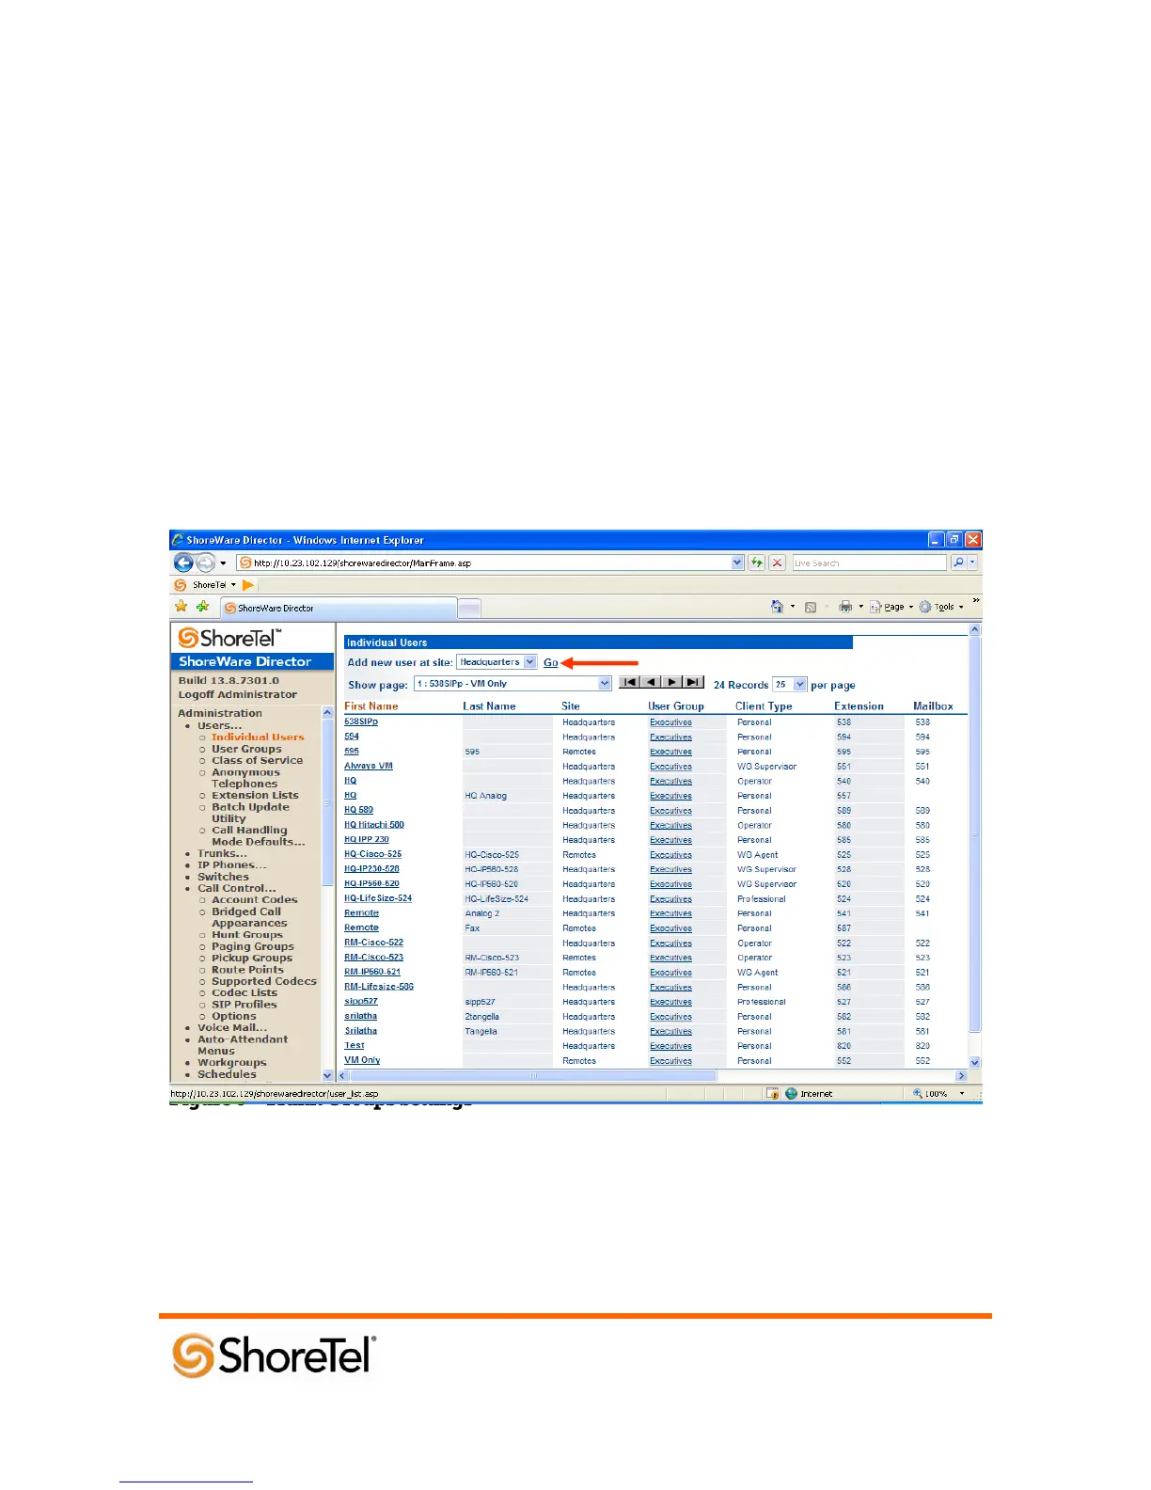Go to previous page of records
The image size is (1151, 1490).
click(651, 682)
